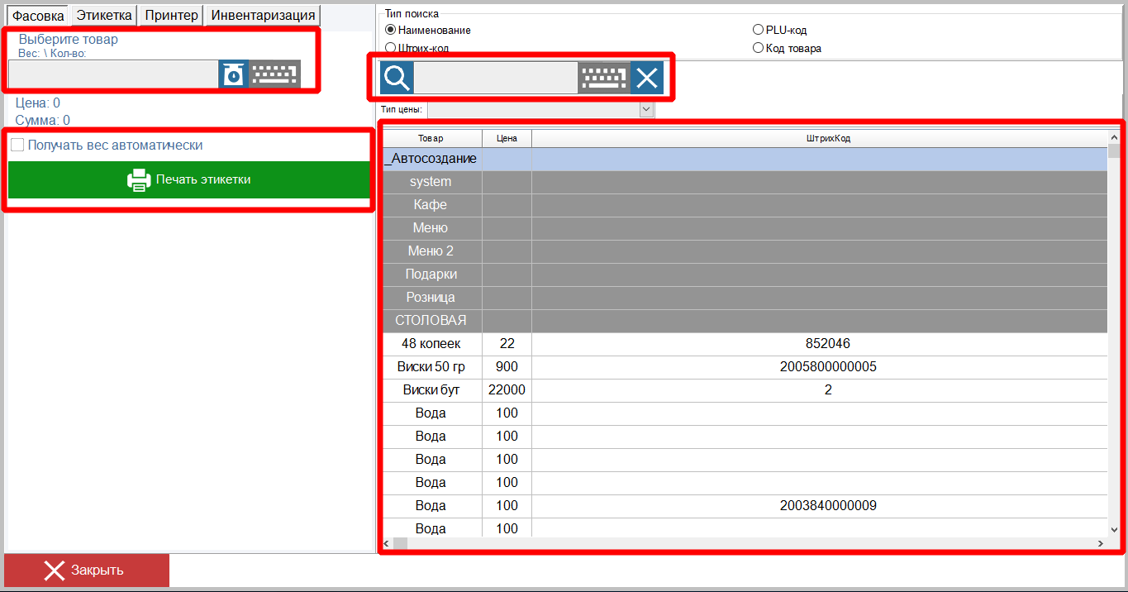The height and width of the screenshot is (592, 1128).
Task: Open the "Принтер" tab
Action: click(170, 15)
